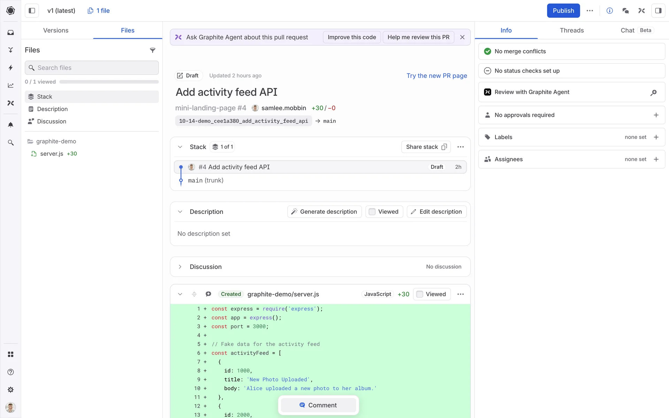Check the Viewed box for Description

372,212
